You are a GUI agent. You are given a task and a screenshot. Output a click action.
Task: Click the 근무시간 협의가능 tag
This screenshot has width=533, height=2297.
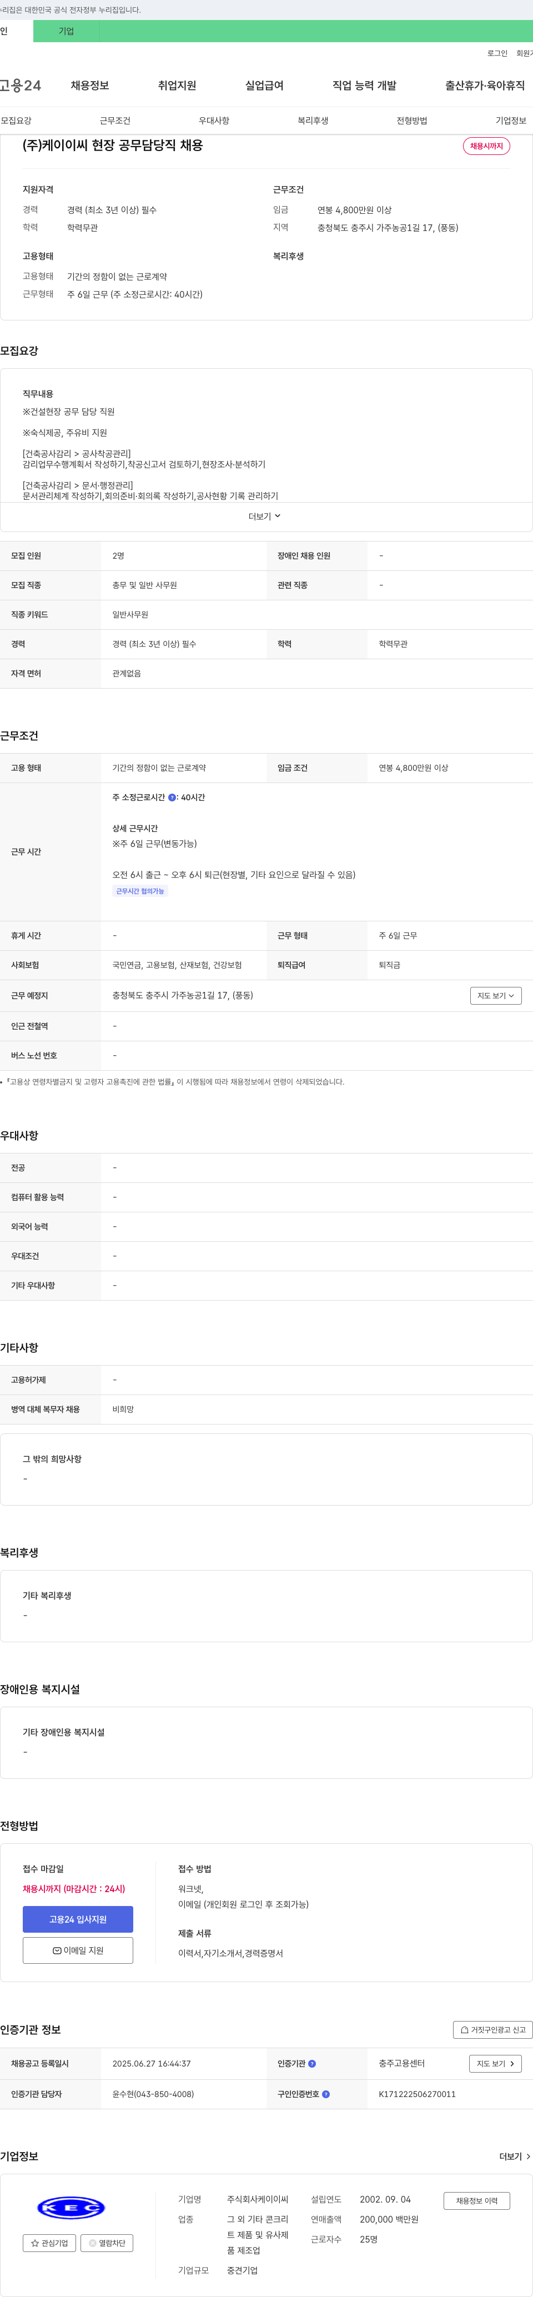[x=140, y=891]
